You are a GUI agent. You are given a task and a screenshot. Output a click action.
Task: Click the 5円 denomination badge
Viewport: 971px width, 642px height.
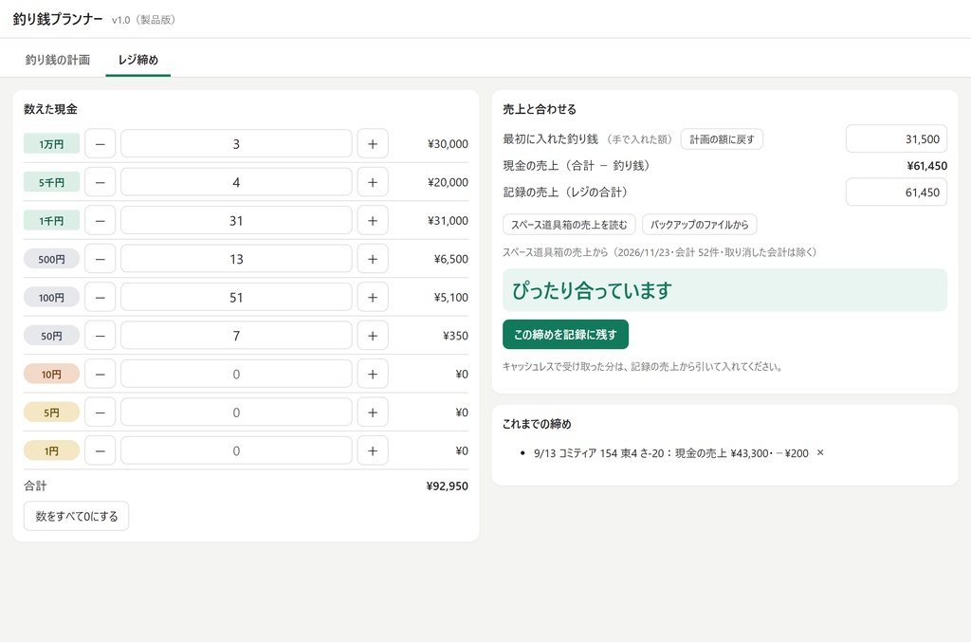[51, 413]
